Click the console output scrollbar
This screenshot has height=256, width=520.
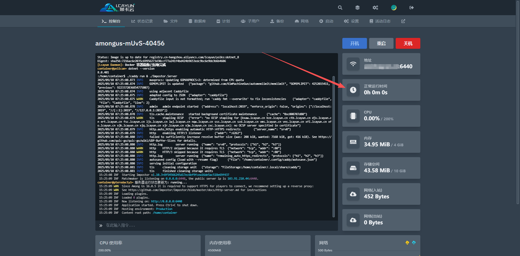(x=334, y=146)
